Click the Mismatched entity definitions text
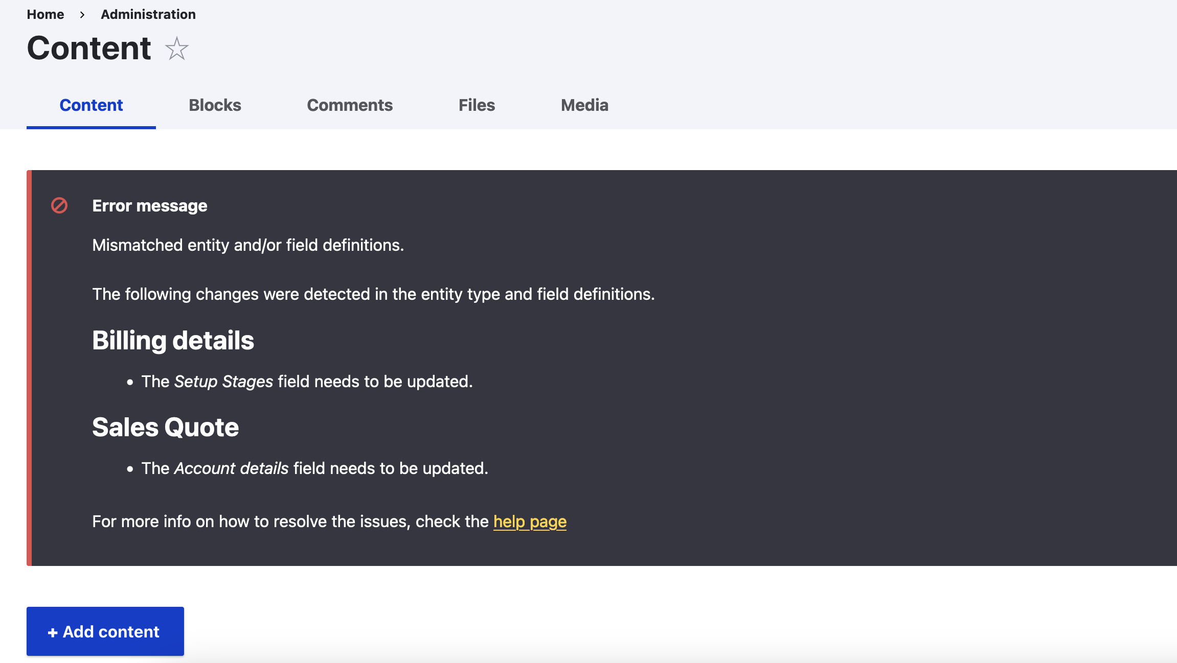 [248, 245]
